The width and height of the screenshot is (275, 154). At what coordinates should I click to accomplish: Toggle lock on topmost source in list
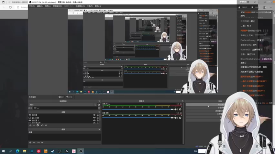pos(98,115)
